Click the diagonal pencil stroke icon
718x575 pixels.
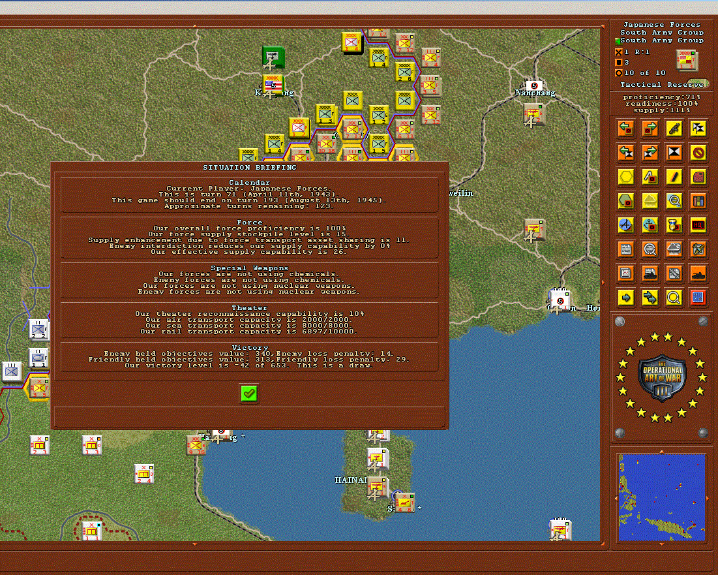pos(674,177)
